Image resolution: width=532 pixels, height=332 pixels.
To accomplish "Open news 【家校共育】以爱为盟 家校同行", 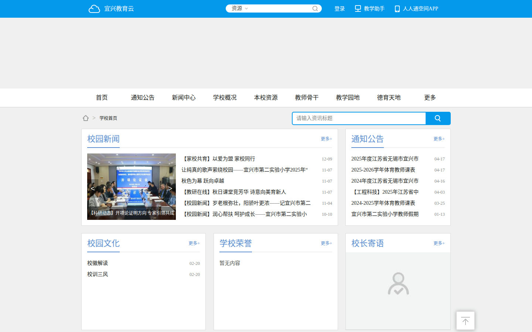I will tap(218, 159).
